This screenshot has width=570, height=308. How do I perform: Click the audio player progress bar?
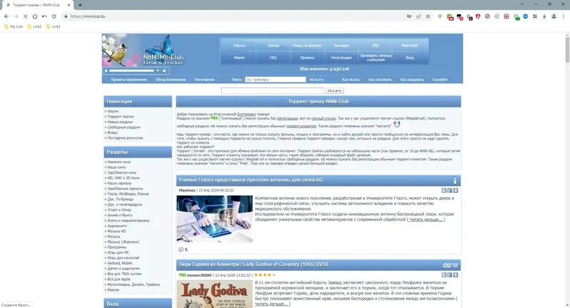(132, 70)
